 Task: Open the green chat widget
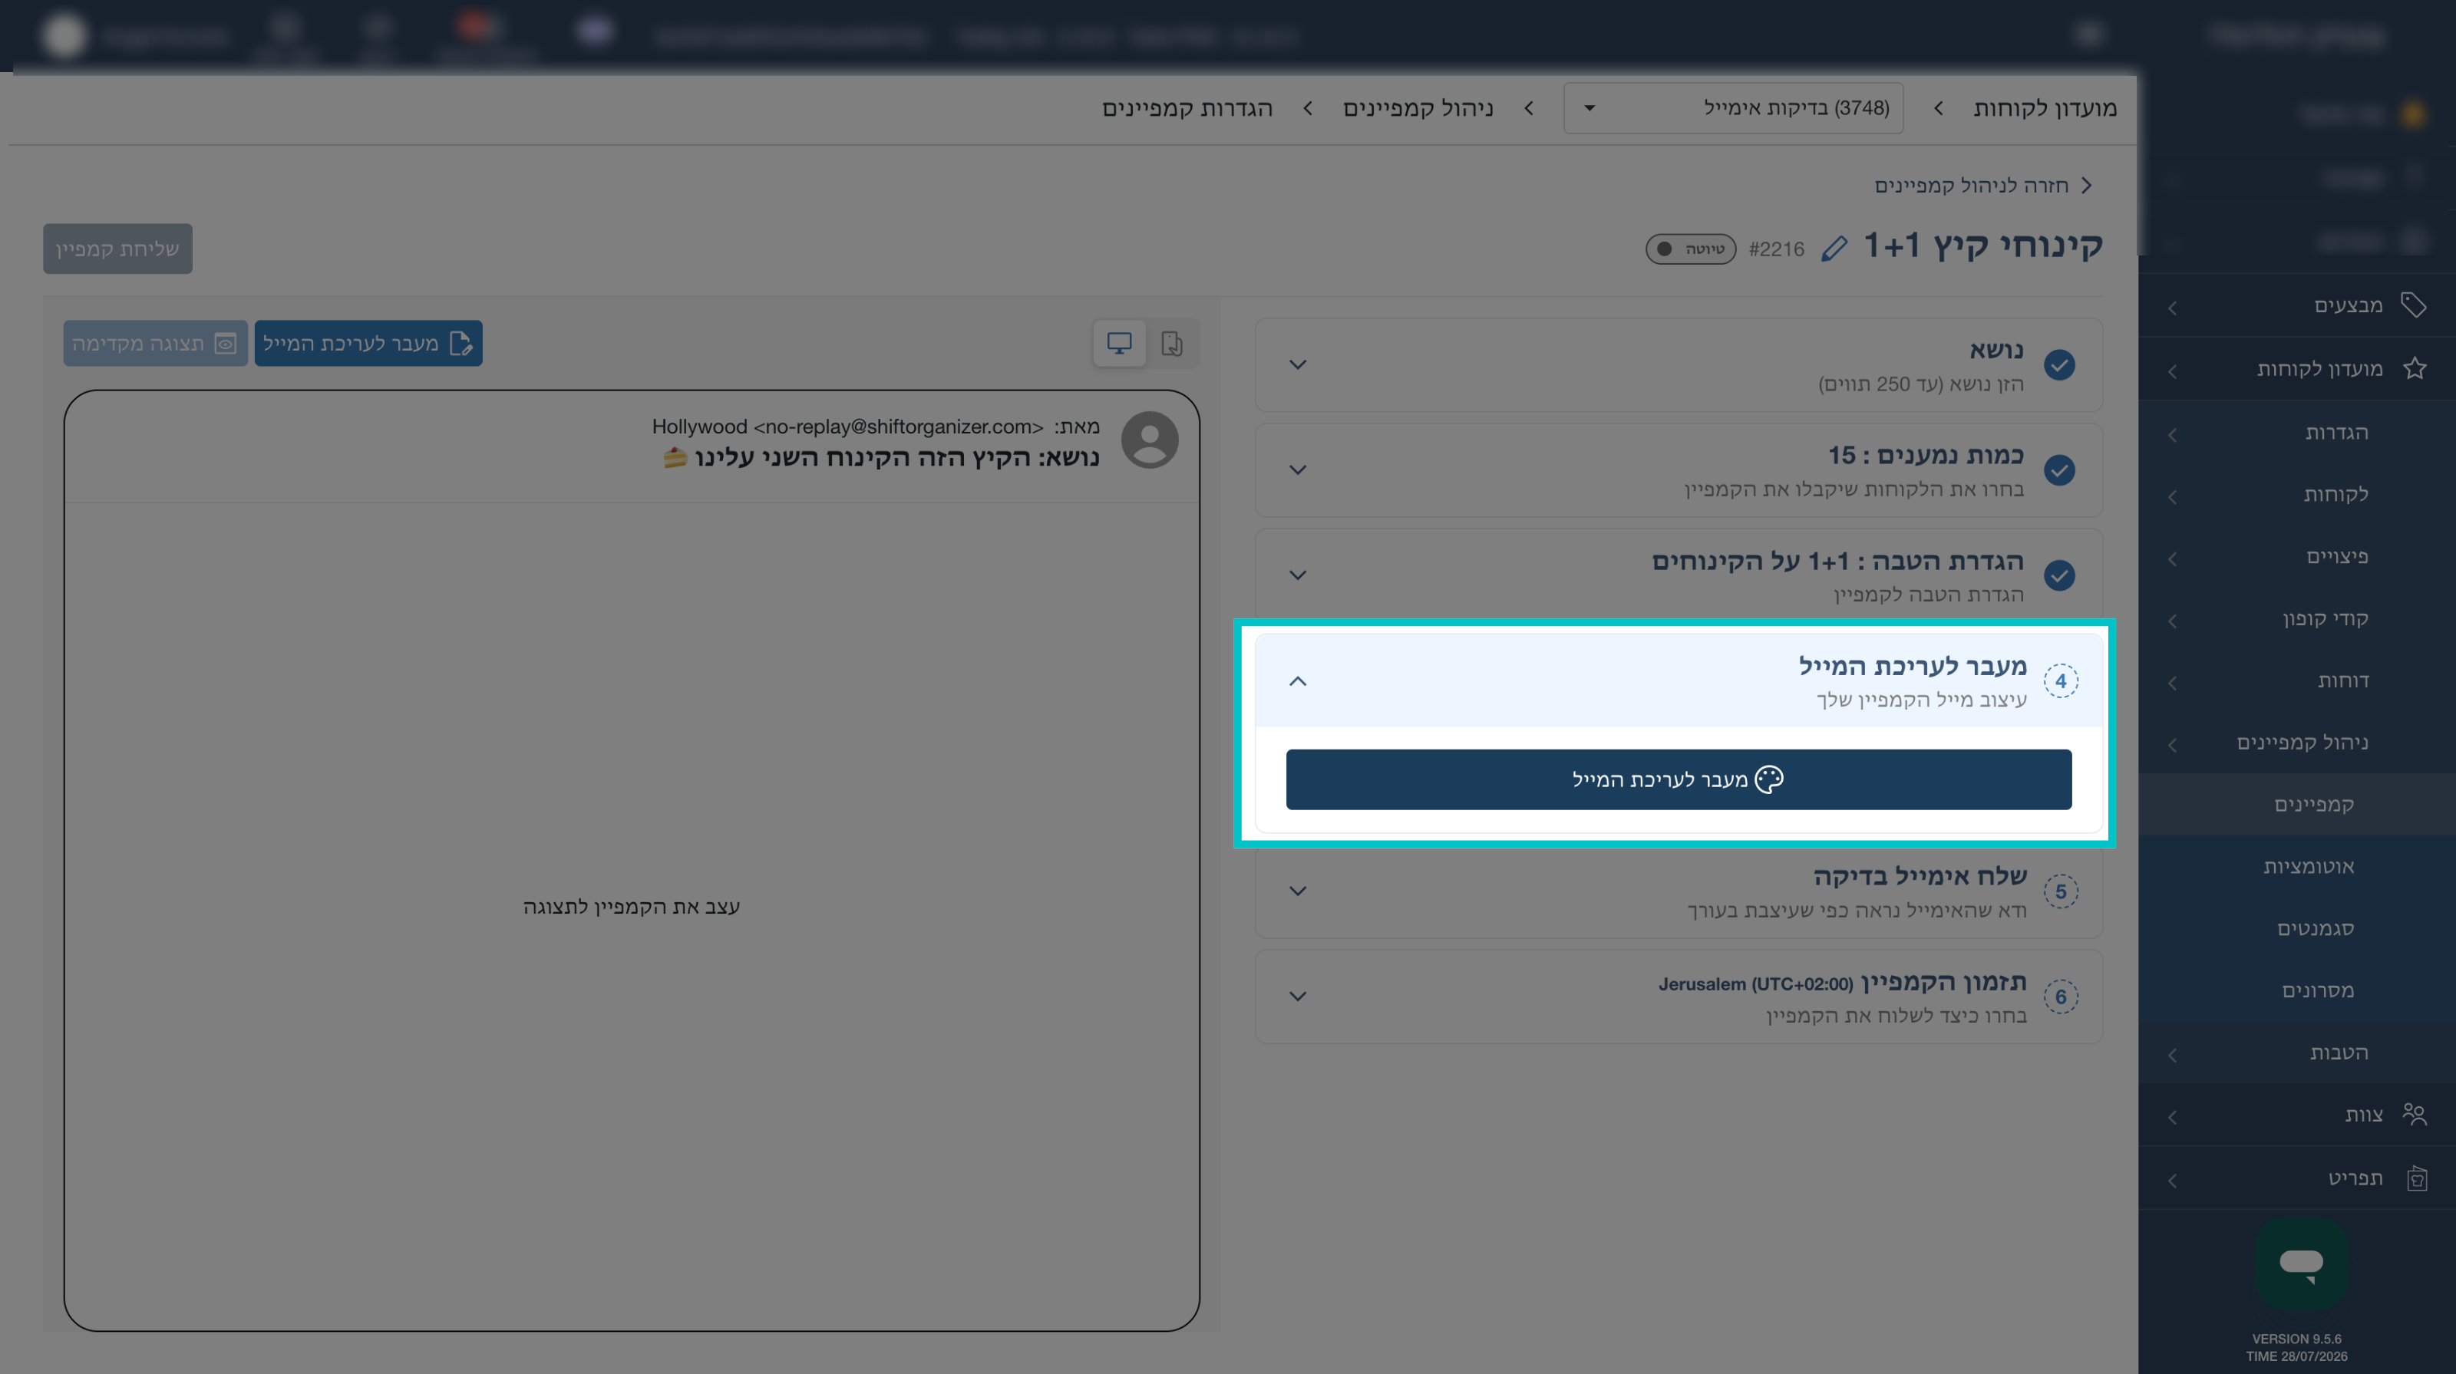tap(2301, 1263)
